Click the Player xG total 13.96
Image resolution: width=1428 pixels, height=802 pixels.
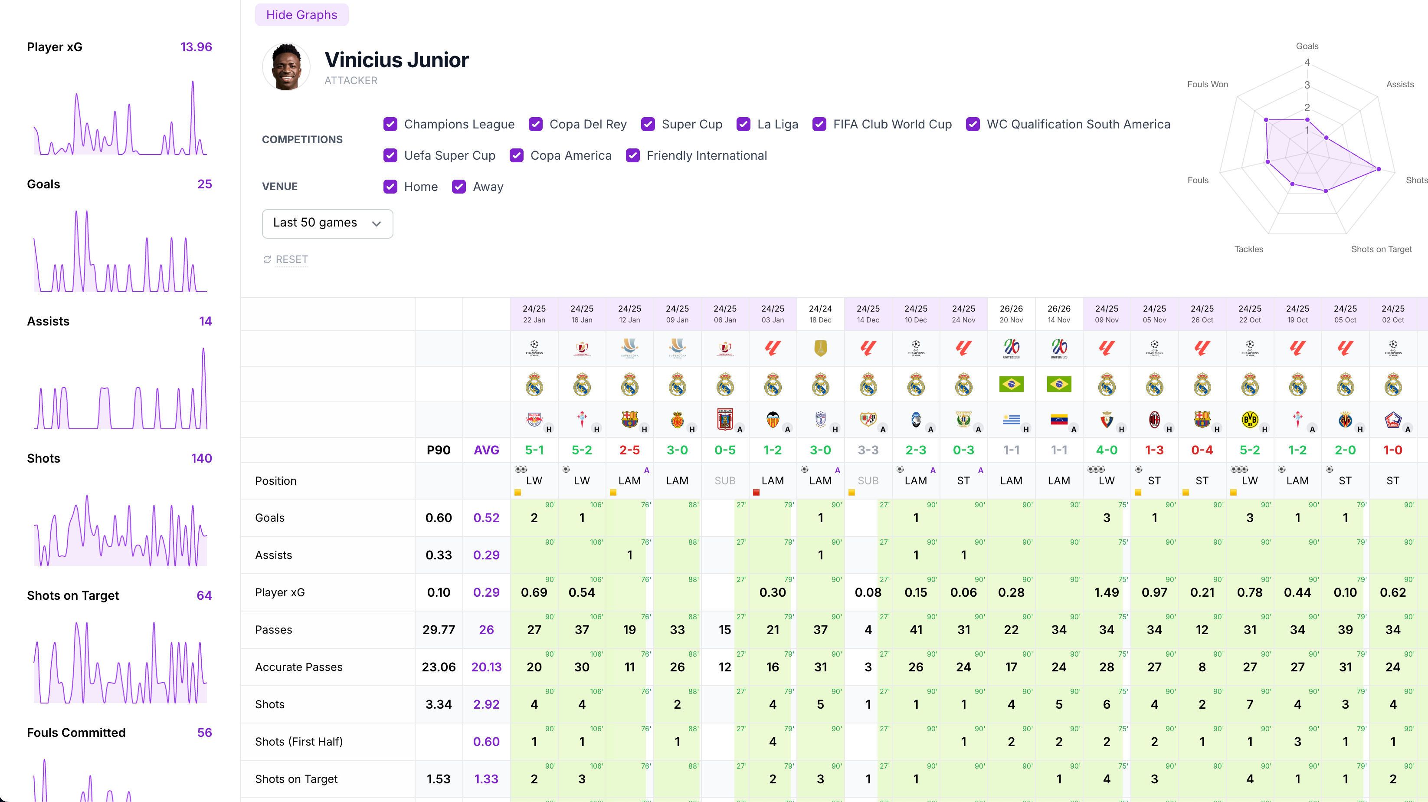[x=196, y=47]
